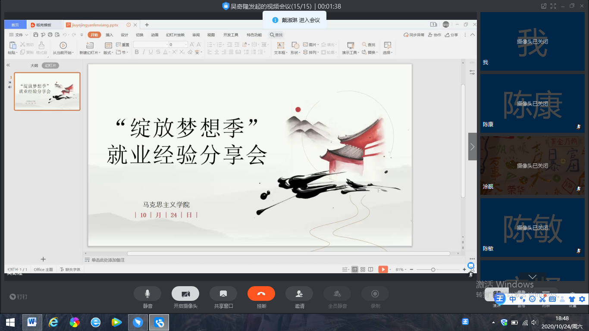Click the slideshow play button in status bar

[x=383, y=269]
